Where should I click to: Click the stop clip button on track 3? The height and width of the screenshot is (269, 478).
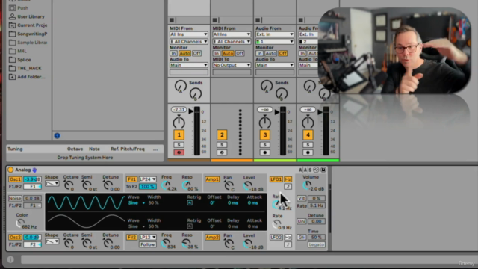coord(258,20)
